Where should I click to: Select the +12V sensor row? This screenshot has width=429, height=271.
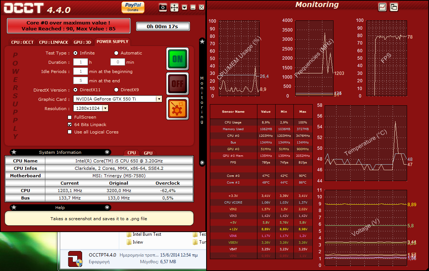point(261,229)
